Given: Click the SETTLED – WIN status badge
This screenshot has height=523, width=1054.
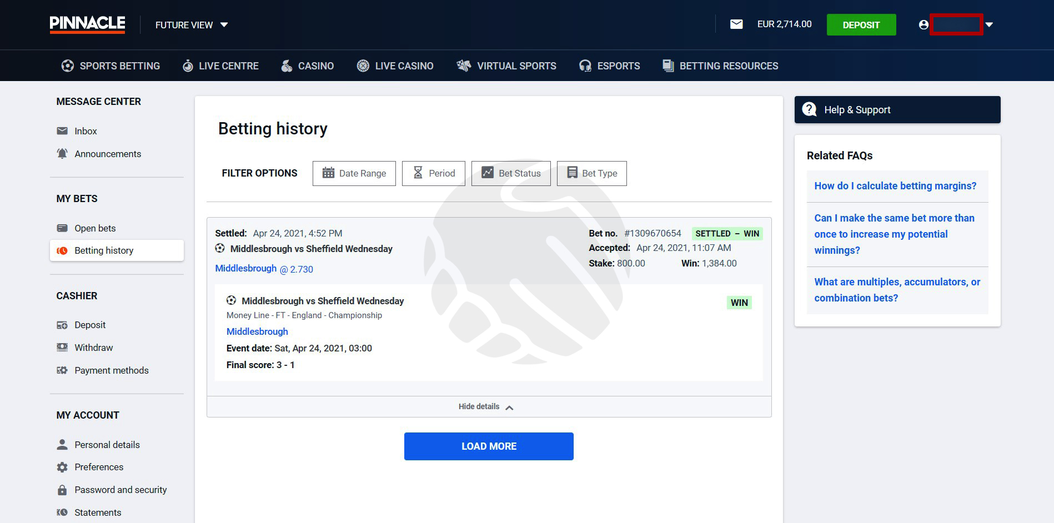Looking at the screenshot, I should click(x=727, y=234).
